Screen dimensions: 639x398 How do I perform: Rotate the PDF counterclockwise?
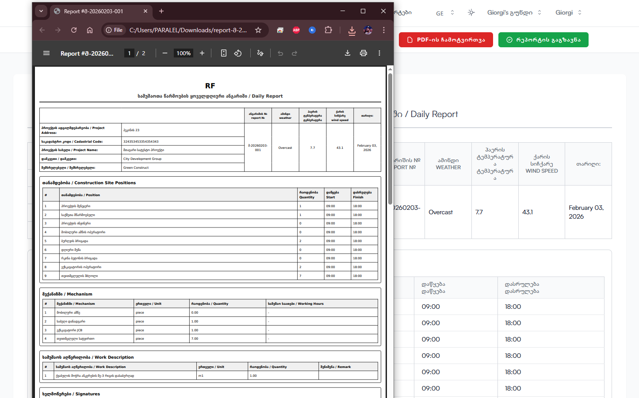point(238,53)
